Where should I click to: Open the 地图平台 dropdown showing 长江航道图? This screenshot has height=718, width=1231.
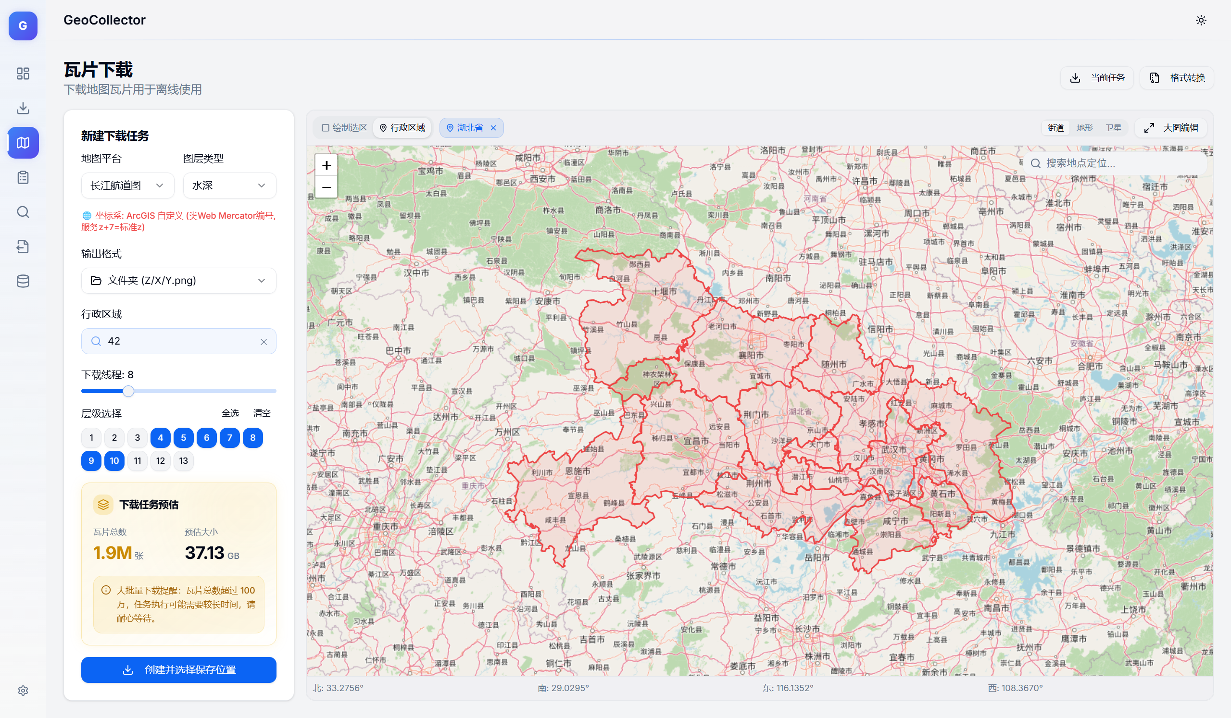(x=127, y=186)
